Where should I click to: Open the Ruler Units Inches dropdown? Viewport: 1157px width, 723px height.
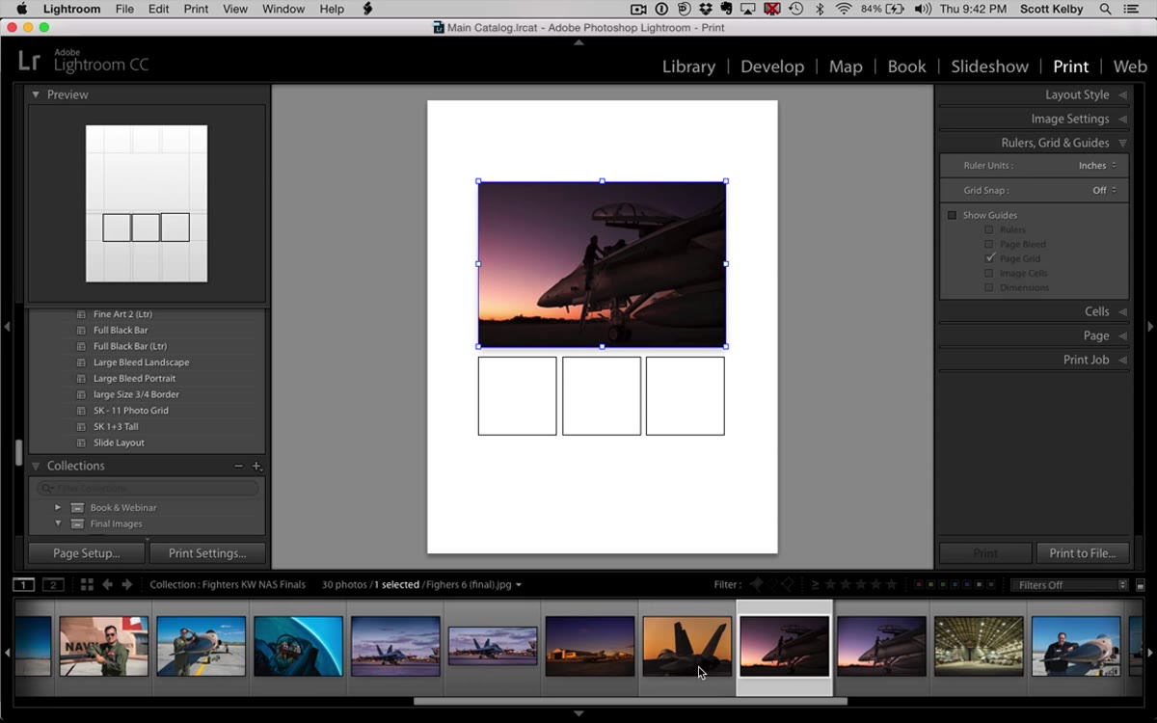1097,166
